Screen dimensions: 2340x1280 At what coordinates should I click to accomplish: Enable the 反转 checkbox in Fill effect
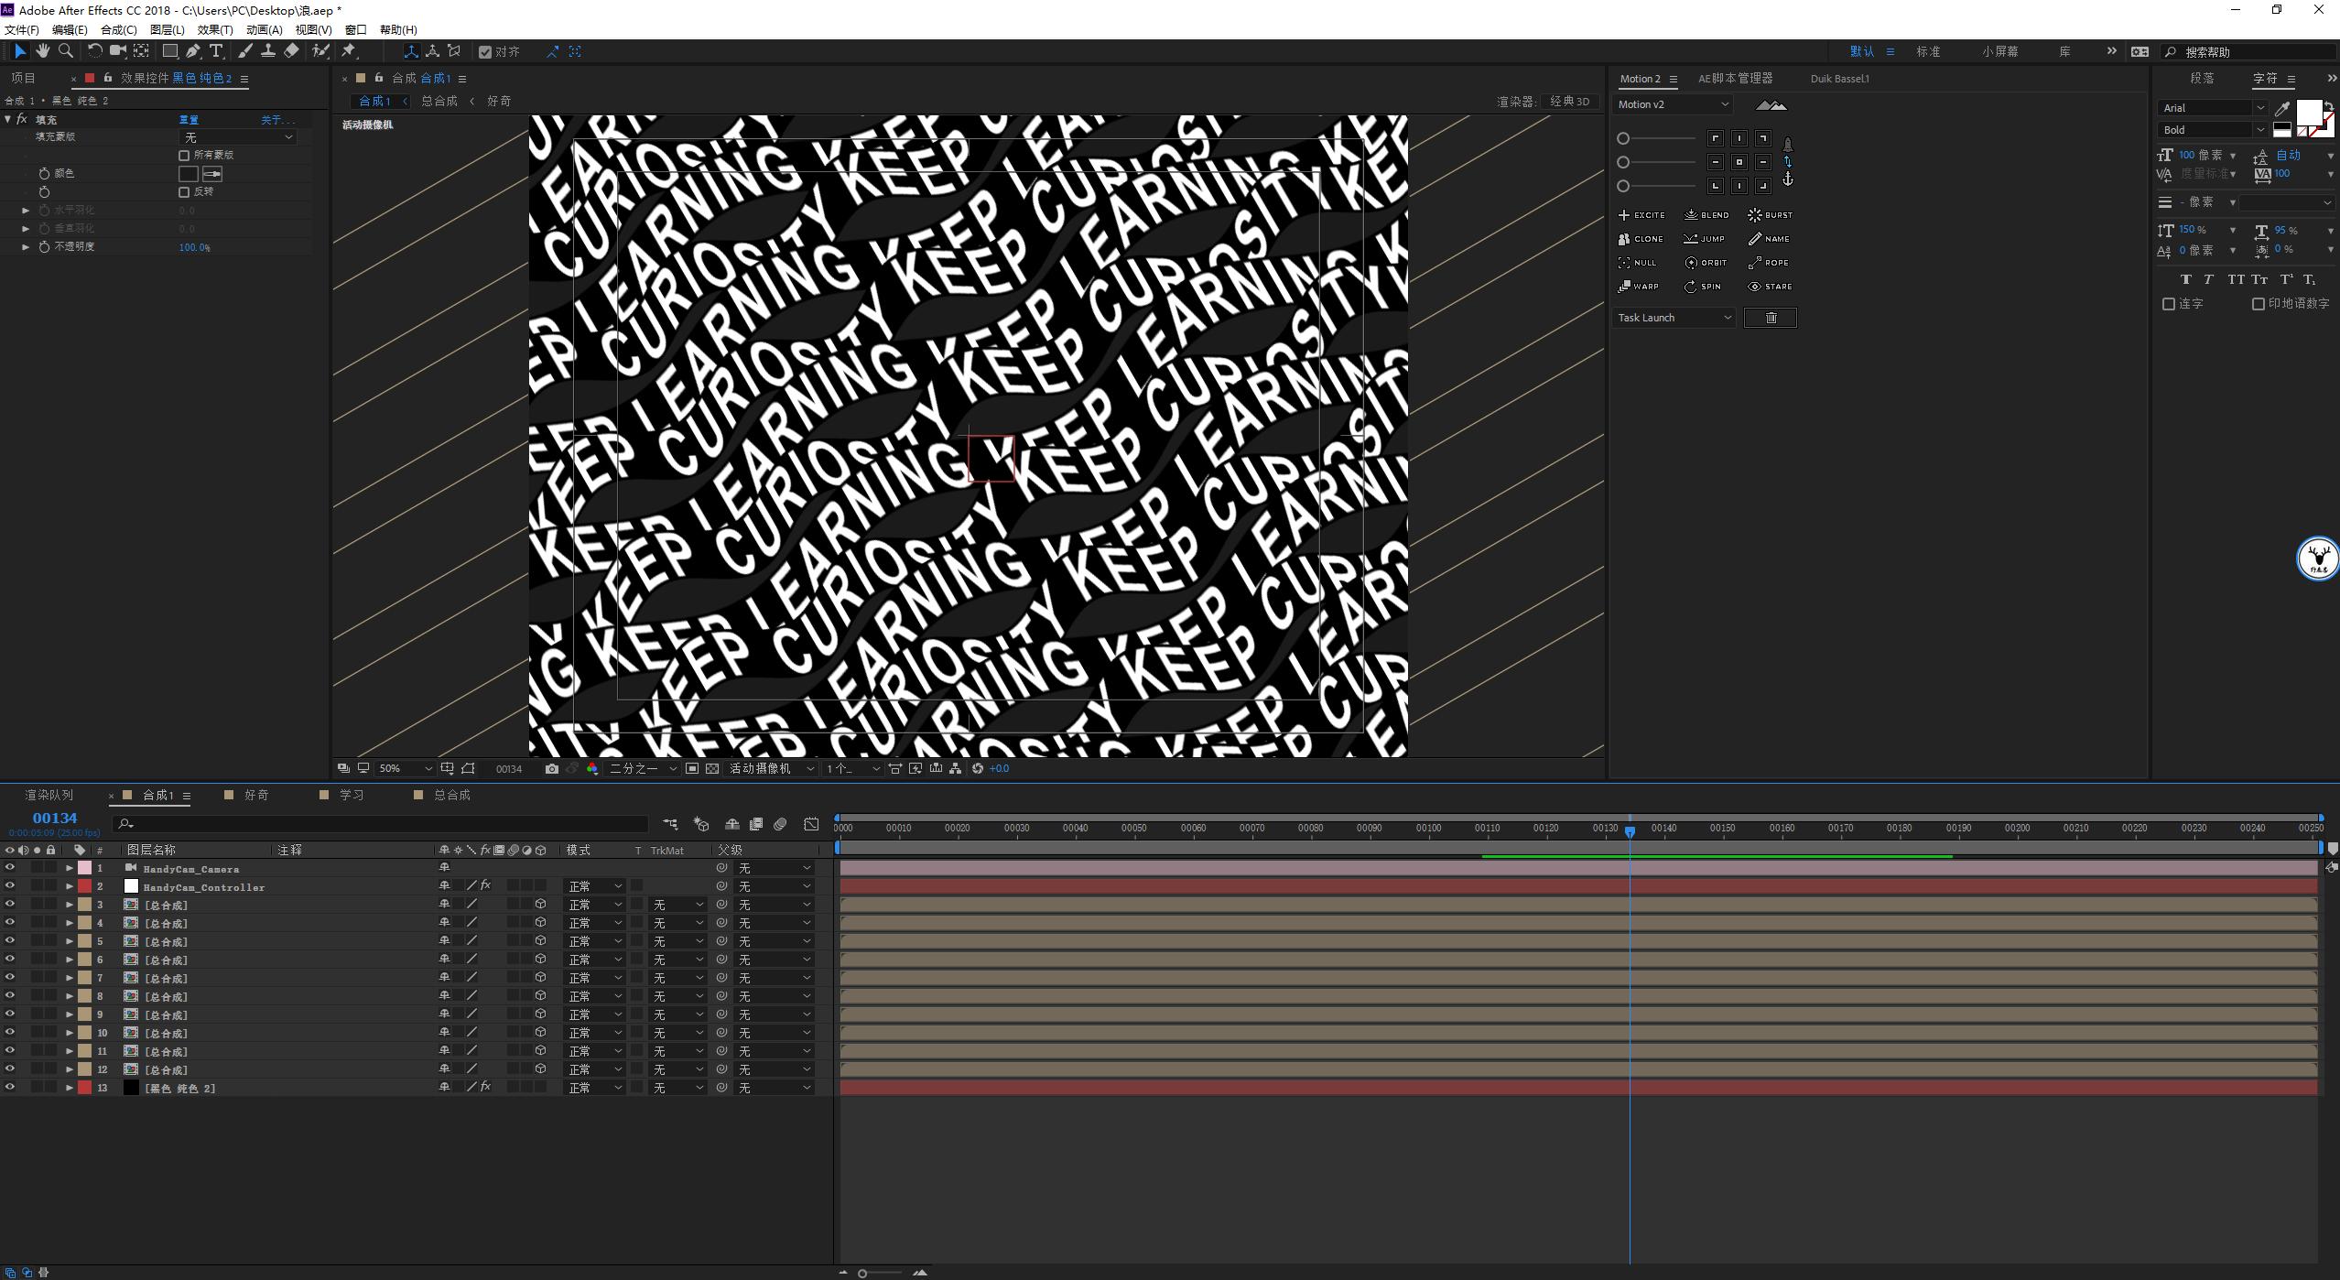[x=183, y=191]
